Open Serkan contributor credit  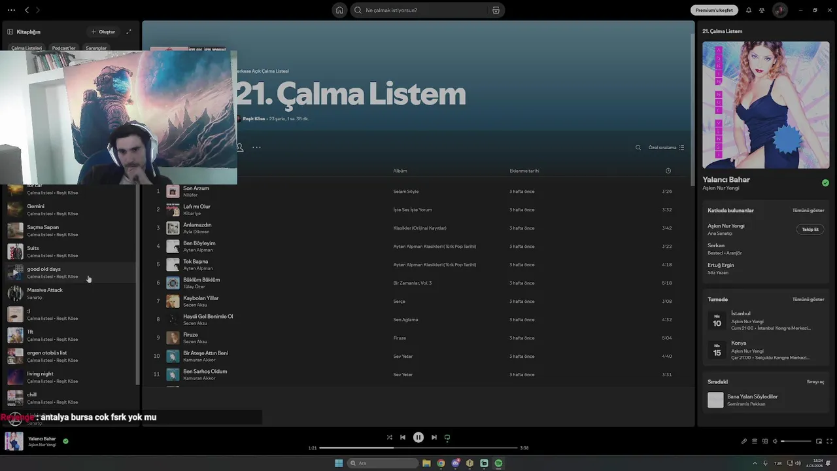click(716, 245)
